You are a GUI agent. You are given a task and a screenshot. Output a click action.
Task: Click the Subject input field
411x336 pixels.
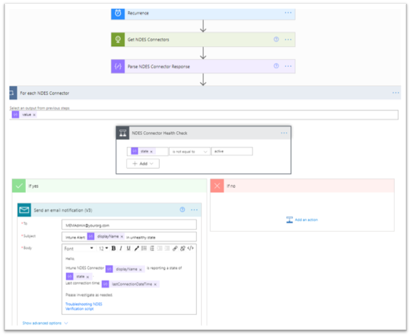tap(129, 237)
